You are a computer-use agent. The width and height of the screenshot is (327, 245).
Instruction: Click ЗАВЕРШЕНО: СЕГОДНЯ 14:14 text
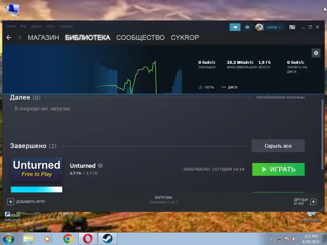pos(214,169)
